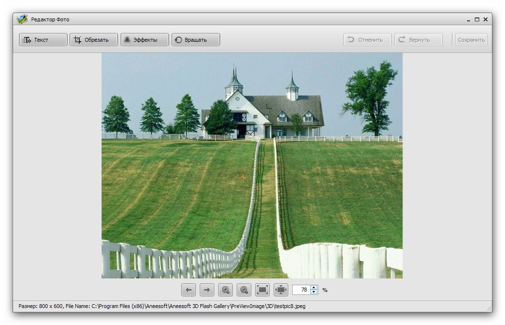Open the Текст (Text) tool
The width and height of the screenshot is (505, 325).
point(43,40)
